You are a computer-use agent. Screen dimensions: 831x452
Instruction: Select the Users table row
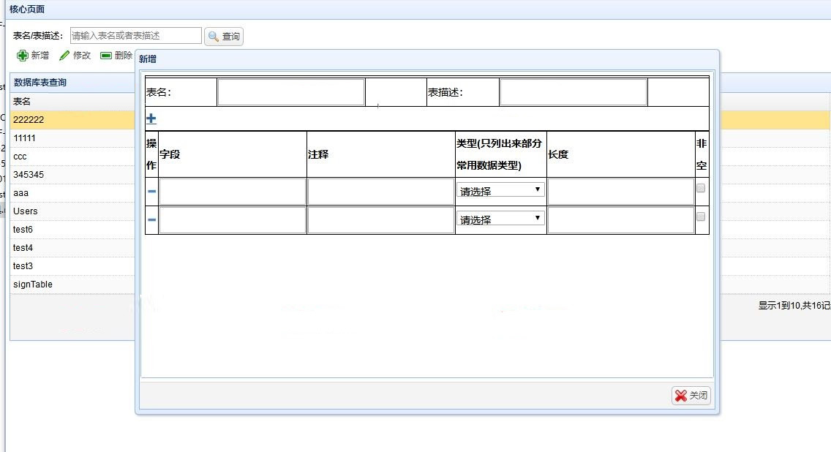pyautogui.click(x=26, y=211)
